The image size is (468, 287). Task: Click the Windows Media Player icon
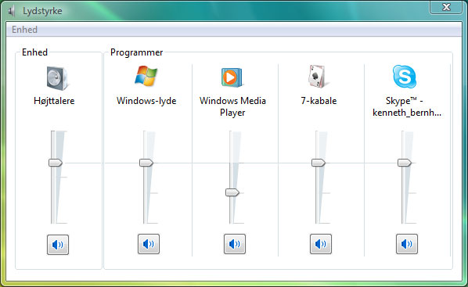coord(232,77)
